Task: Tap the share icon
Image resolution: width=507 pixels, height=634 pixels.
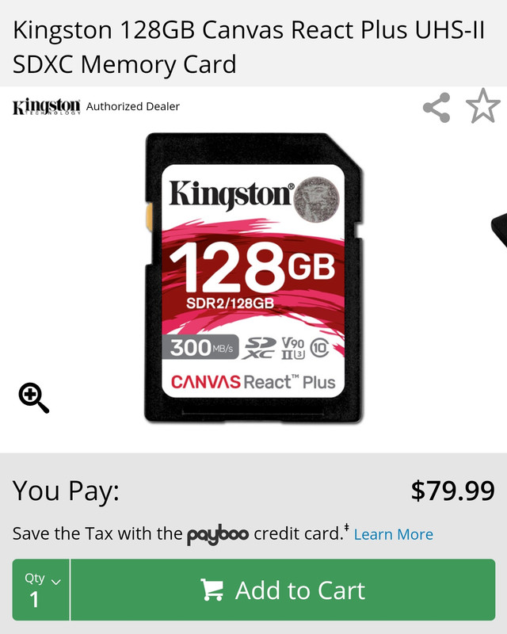Action: (x=436, y=108)
